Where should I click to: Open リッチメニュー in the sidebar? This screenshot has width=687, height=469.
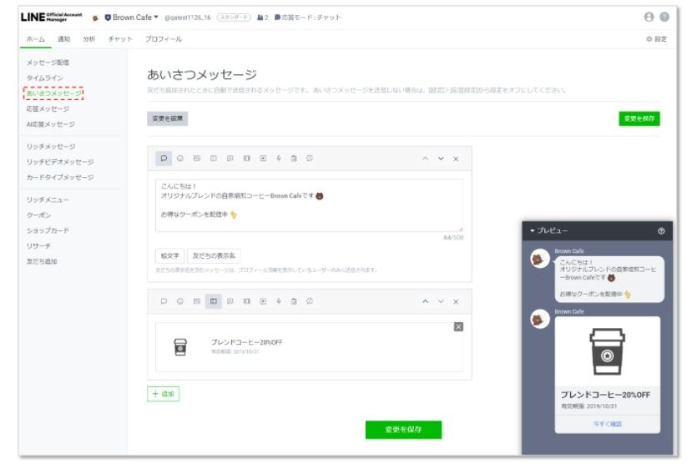point(48,199)
